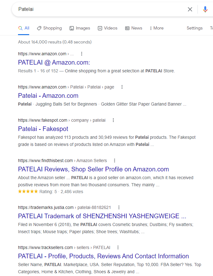Screen dimensions: 213x276
Task: Open three-dot menu for fakespot.com result
Action: tap(113, 120)
